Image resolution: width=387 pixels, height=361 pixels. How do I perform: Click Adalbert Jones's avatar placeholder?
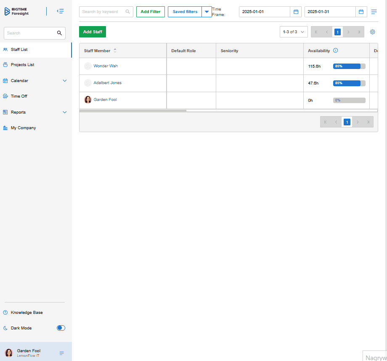88,83
